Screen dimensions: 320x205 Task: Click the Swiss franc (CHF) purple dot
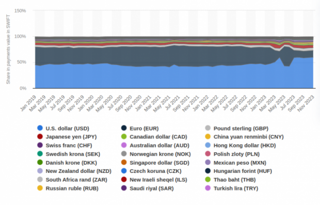tap(40, 145)
